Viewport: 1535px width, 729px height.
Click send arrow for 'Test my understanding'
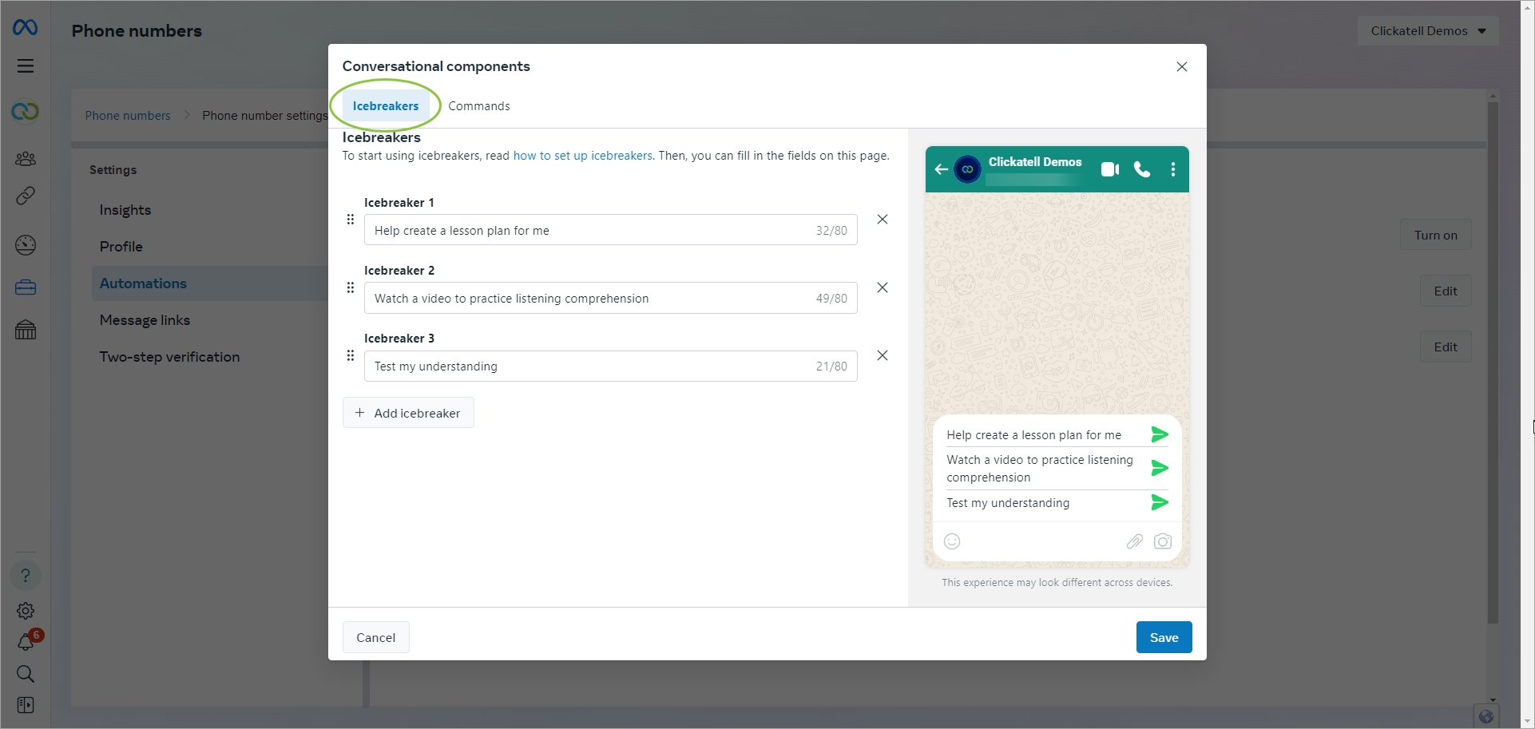pyautogui.click(x=1160, y=502)
